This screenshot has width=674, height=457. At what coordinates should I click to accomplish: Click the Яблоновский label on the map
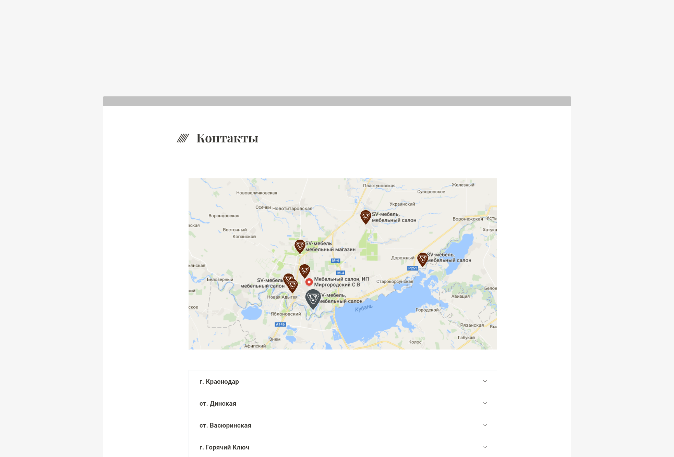tap(286, 314)
